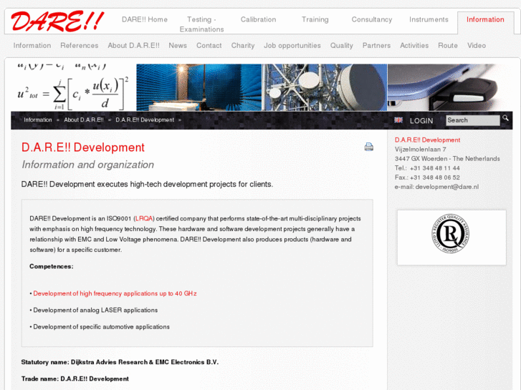Click sidebar D.A.R.E!! Development heading link
Viewport: 521px width, 390px height.
pyautogui.click(x=427, y=140)
